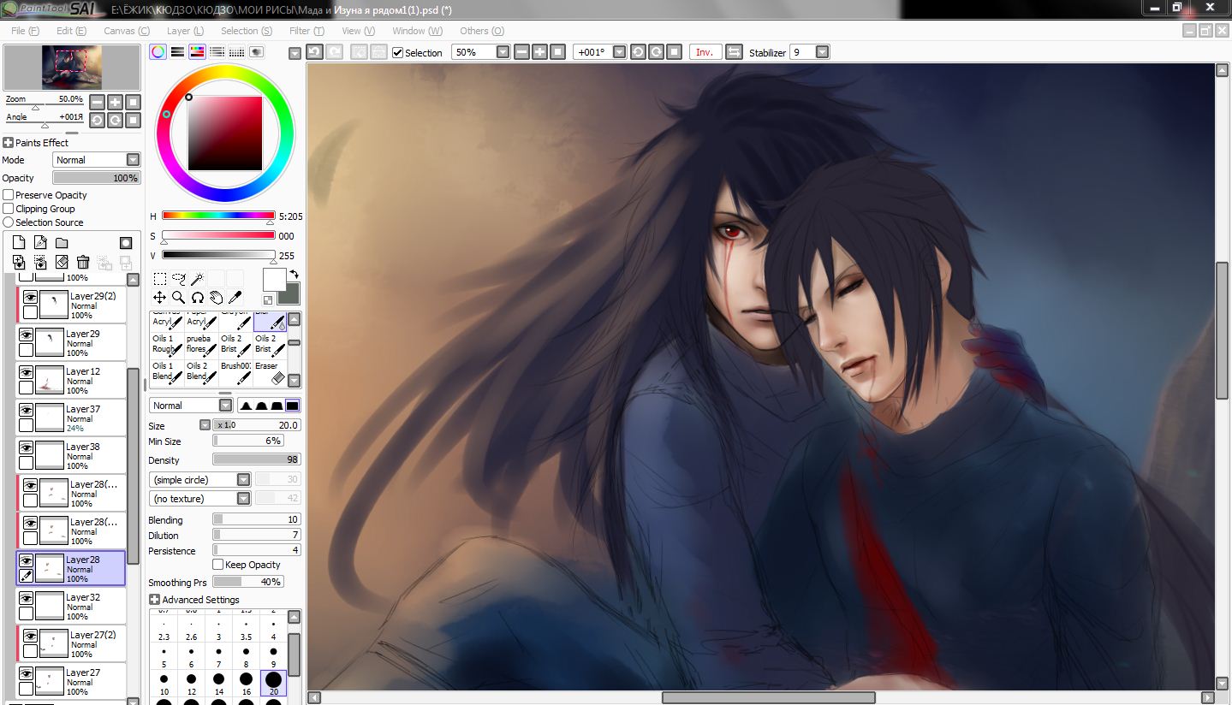Screen dimensions: 1232x705
Task: Enable the Keep Opacity checkbox
Action: coord(217,565)
